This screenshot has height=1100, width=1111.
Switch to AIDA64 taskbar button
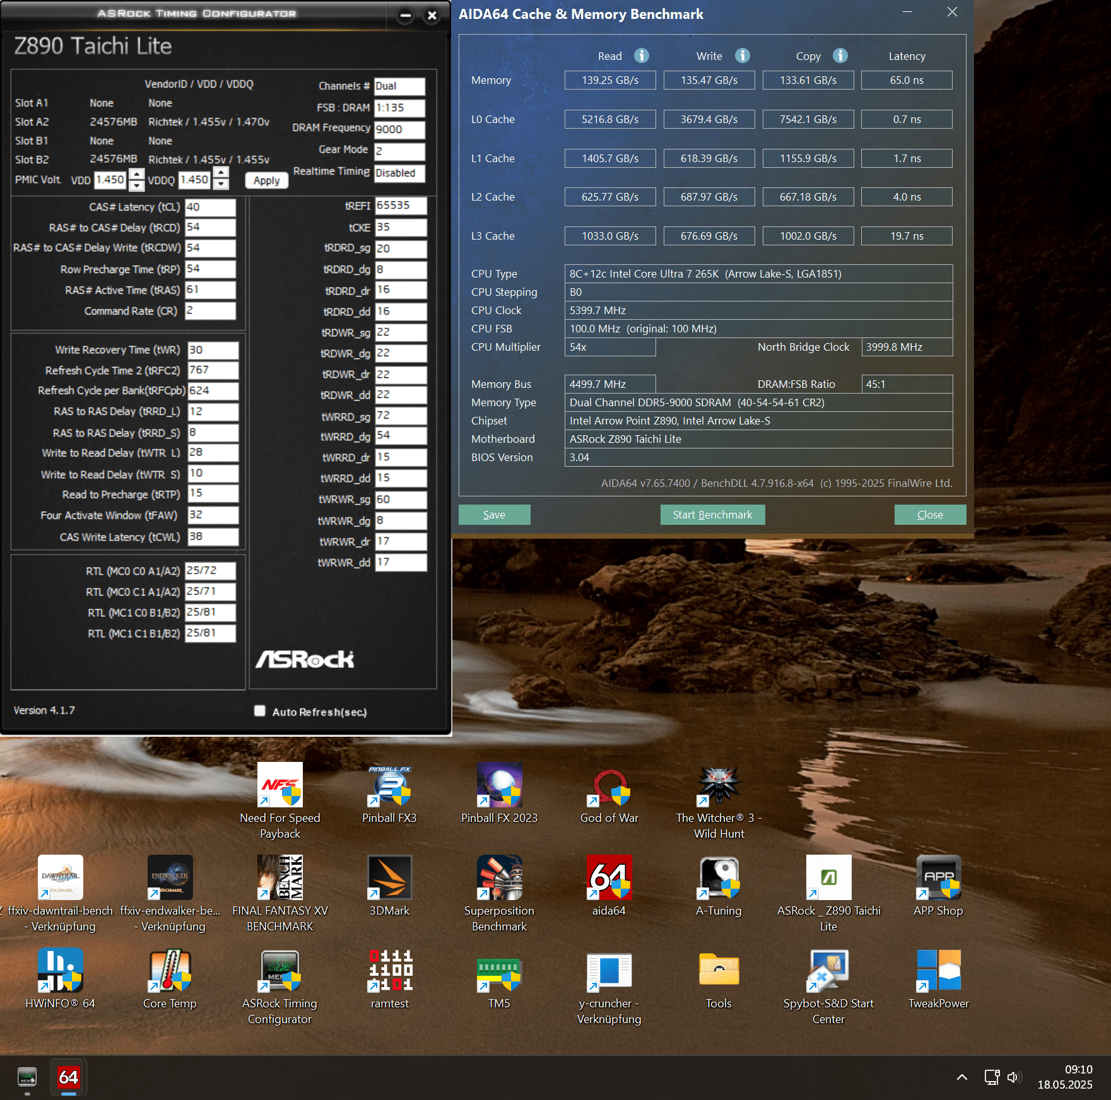(x=69, y=1077)
